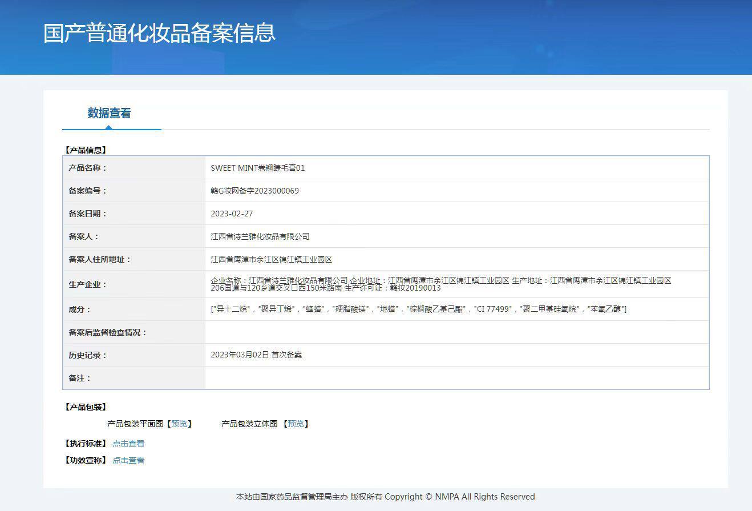Select 2023年03月02日 首次备案 record
Screen dimensions: 752x511
pos(256,355)
